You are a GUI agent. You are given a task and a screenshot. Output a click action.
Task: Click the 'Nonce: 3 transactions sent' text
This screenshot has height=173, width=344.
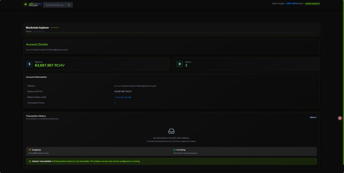click(39, 153)
